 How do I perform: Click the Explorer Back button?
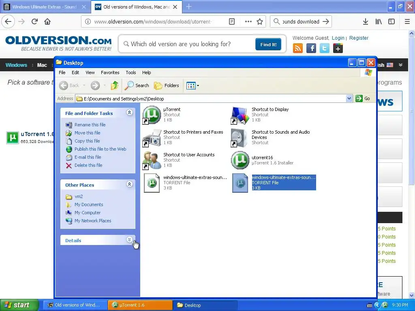click(x=69, y=85)
